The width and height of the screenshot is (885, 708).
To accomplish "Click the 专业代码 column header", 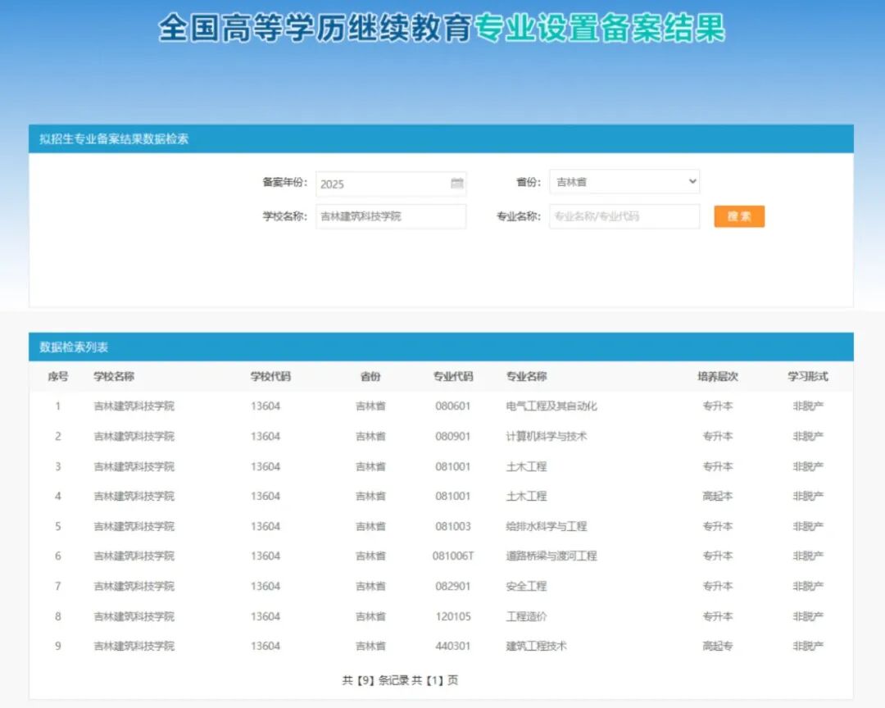I will pos(455,375).
